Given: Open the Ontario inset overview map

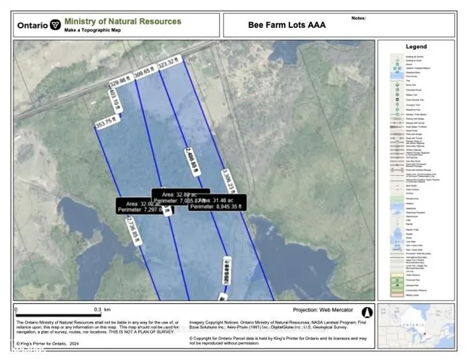Looking at the screenshot, I should 416,326.
